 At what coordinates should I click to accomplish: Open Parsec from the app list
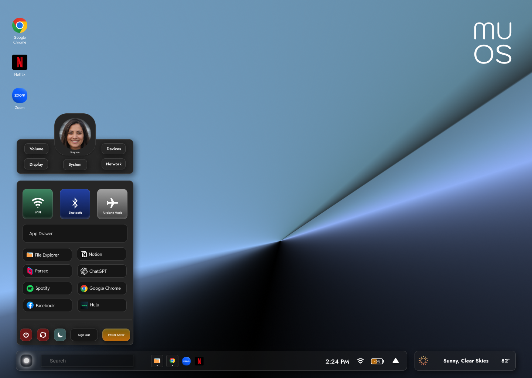tap(47, 271)
